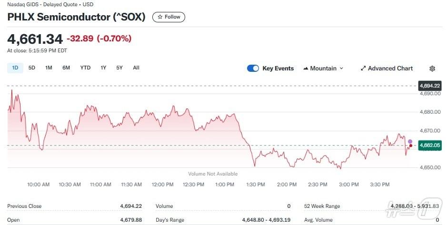The width and height of the screenshot is (447, 225).
Task: Select the 5Y time range
Action: pos(119,68)
